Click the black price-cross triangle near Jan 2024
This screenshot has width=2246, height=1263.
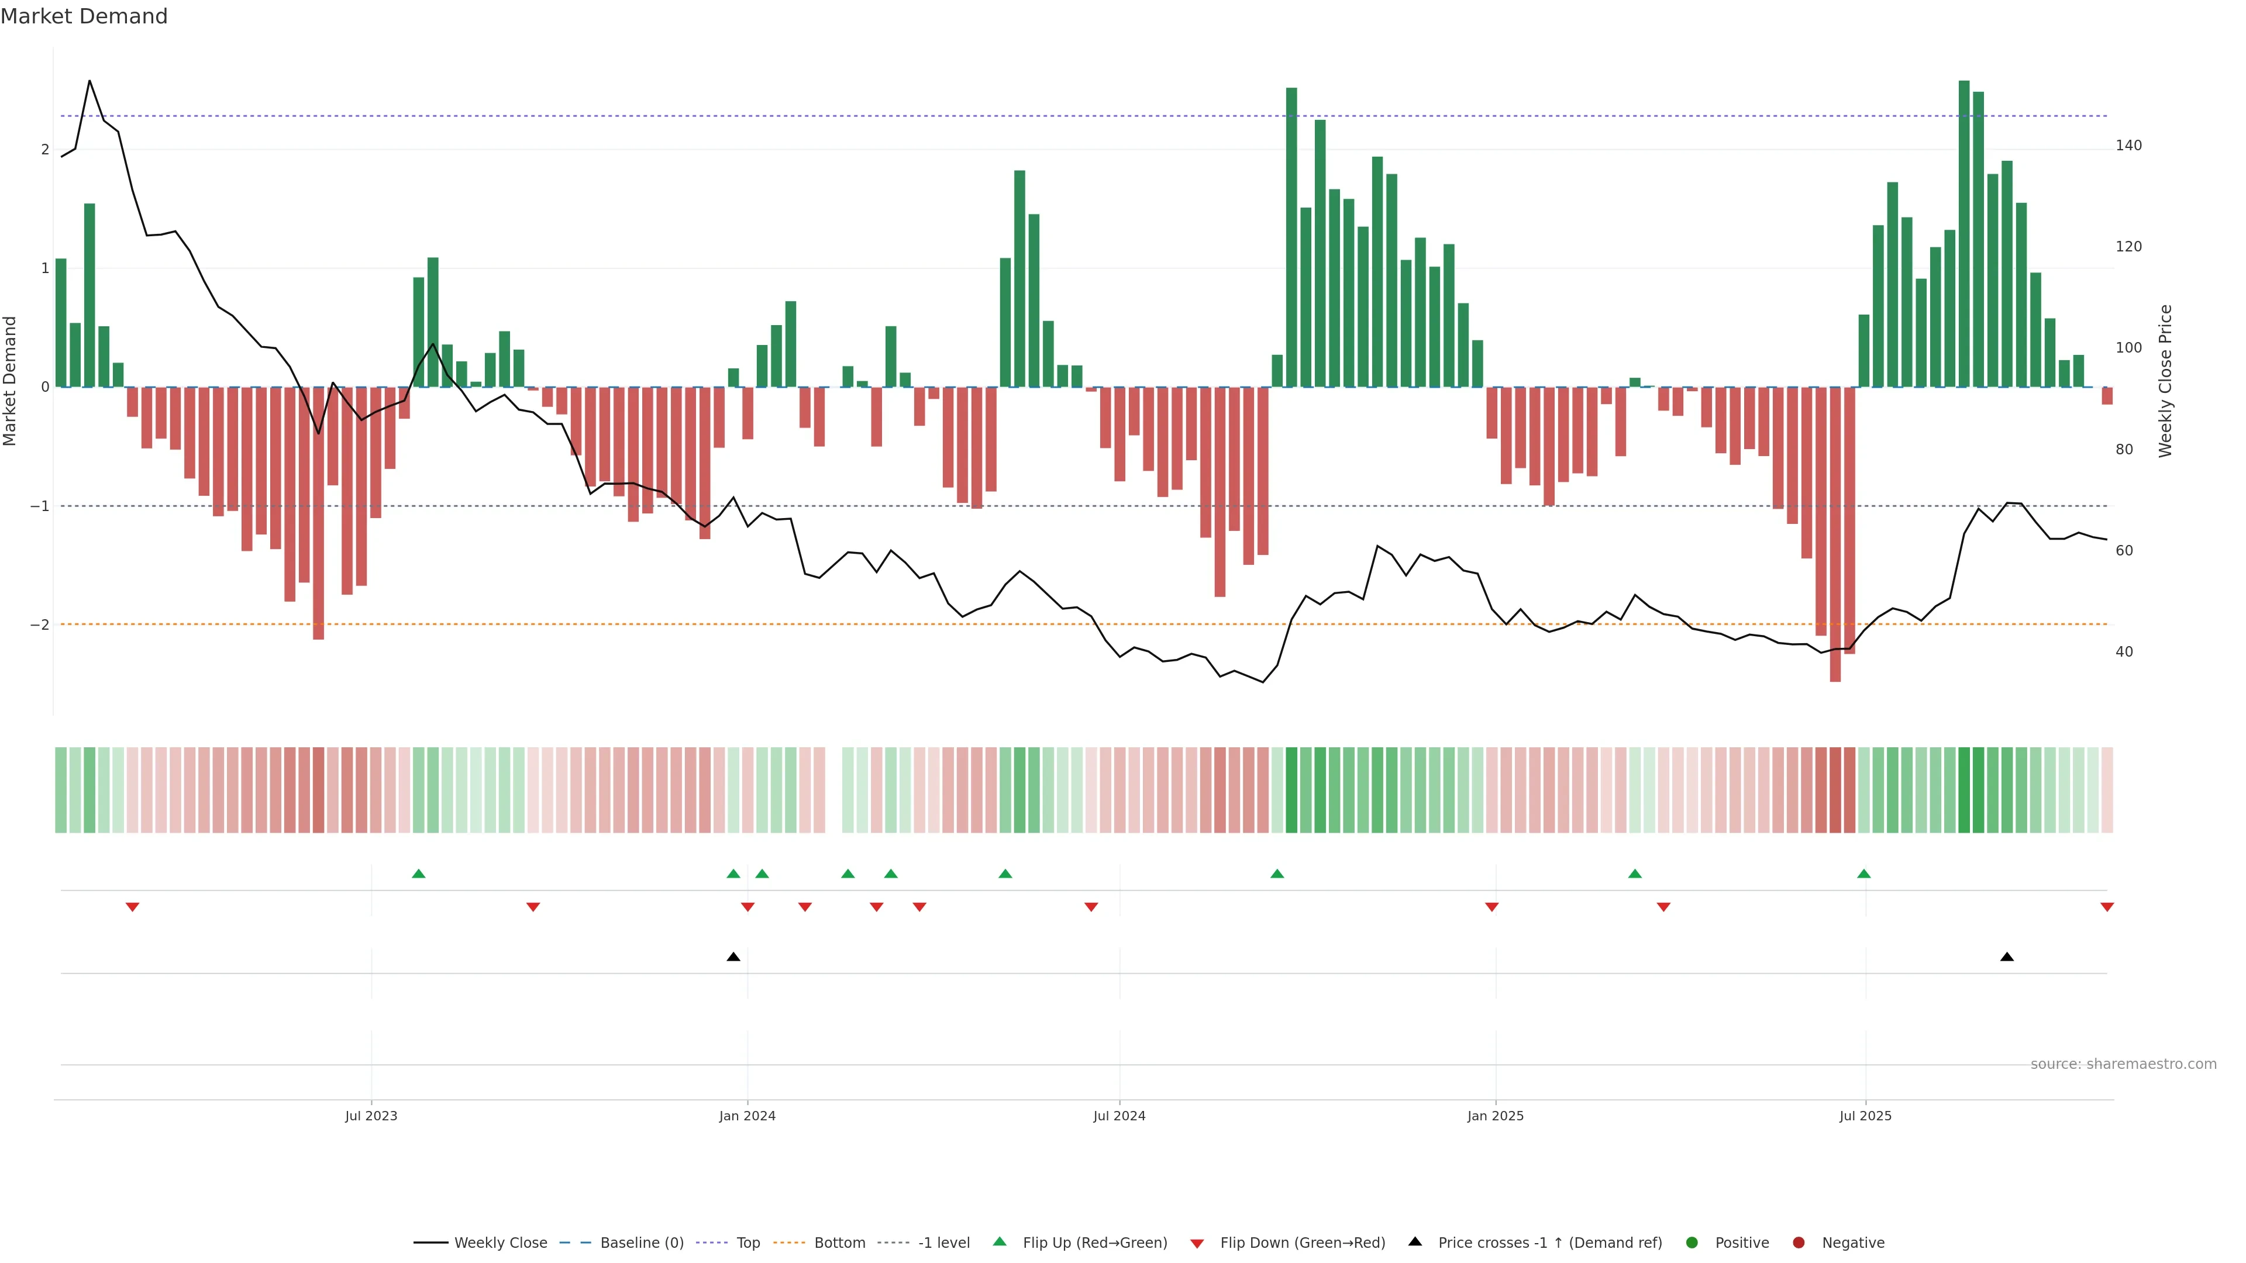pyautogui.click(x=733, y=957)
